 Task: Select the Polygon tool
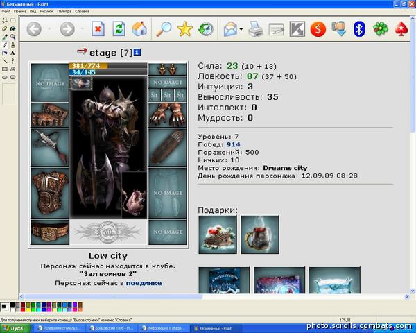(x=12, y=69)
